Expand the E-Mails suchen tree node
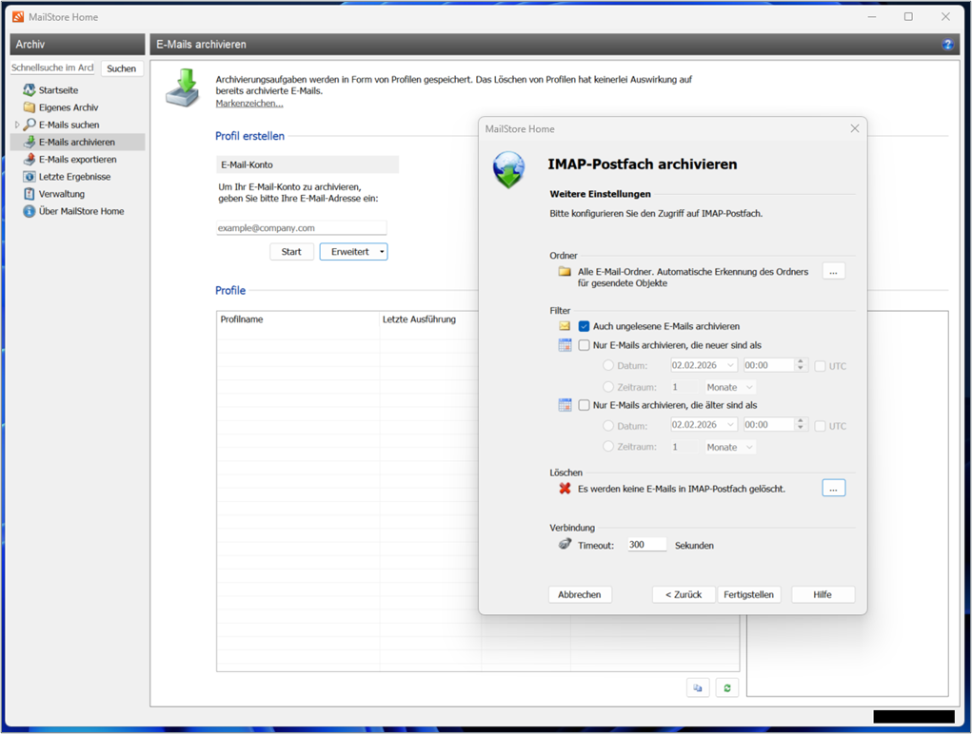 (17, 125)
